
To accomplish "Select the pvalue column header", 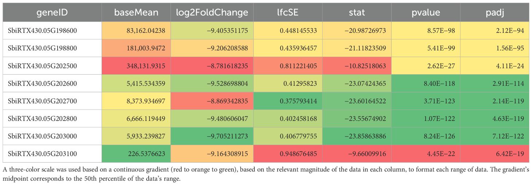I will 426,13.
